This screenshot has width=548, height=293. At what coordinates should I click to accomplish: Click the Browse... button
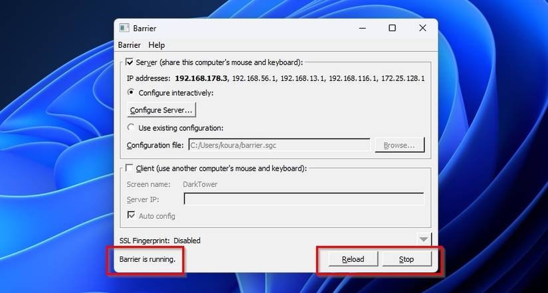point(399,145)
